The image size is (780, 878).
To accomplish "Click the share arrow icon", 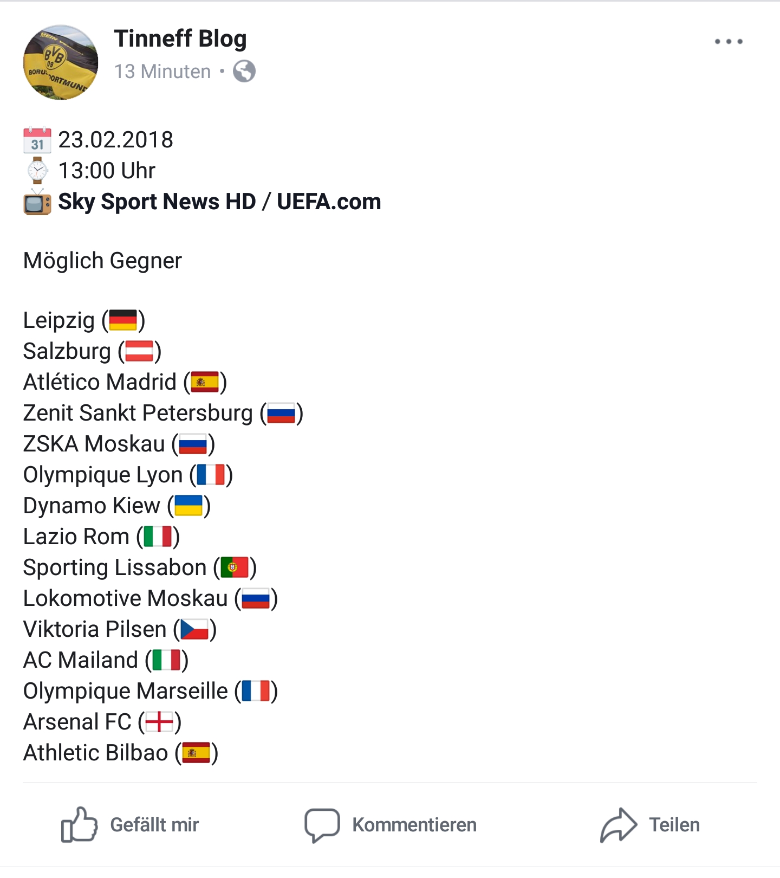I will (x=618, y=825).
